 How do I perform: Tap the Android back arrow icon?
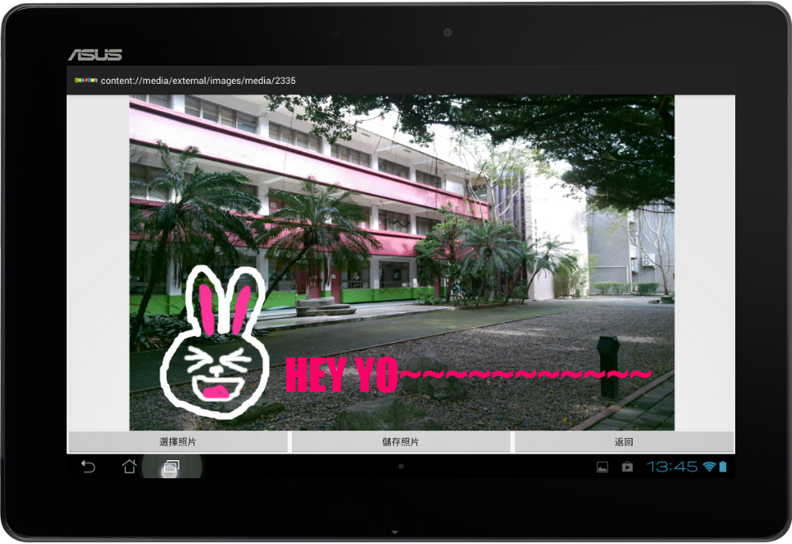88,467
